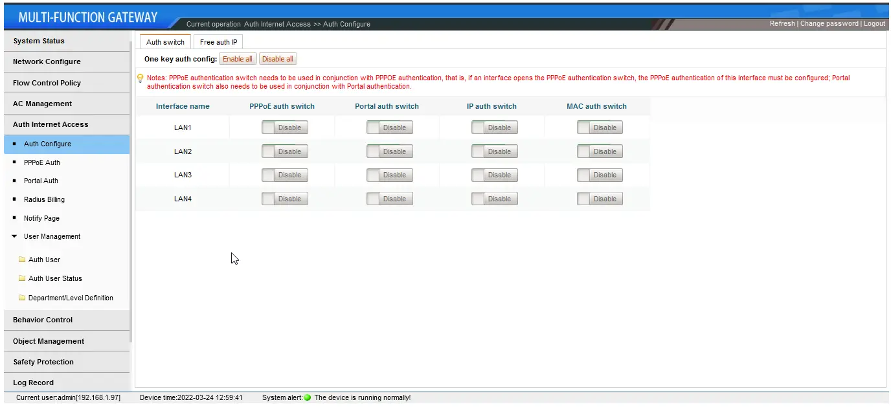Open Department/Level Definition text link
The image size is (891, 411).
point(71,298)
